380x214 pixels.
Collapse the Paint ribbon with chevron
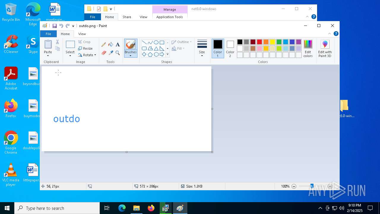coord(330,34)
